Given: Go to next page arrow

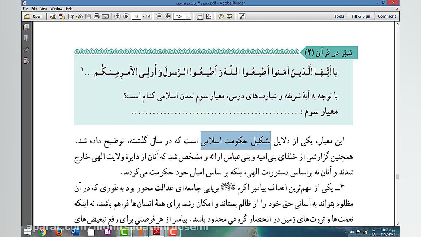Looking at the screenshot, I should coord(126,16).
